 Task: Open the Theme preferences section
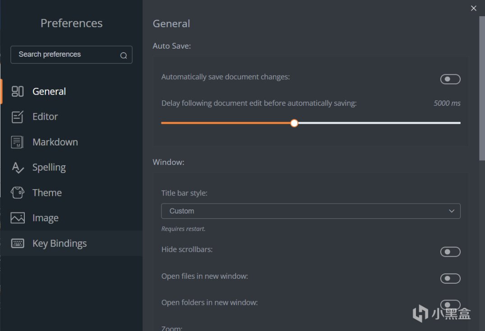coord(47,193)
